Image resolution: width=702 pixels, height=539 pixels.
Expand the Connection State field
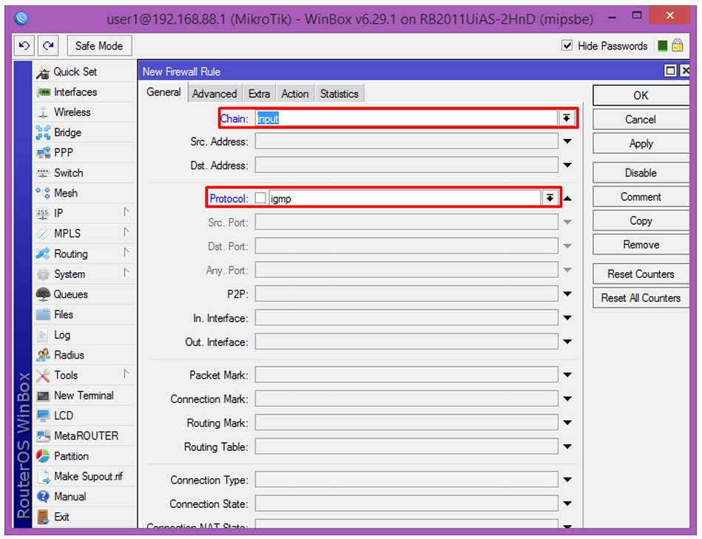567,504
